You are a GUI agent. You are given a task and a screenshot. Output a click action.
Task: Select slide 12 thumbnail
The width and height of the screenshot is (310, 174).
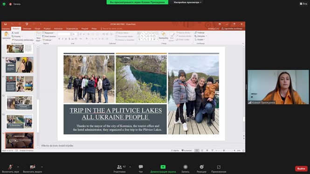click(20, 103)
